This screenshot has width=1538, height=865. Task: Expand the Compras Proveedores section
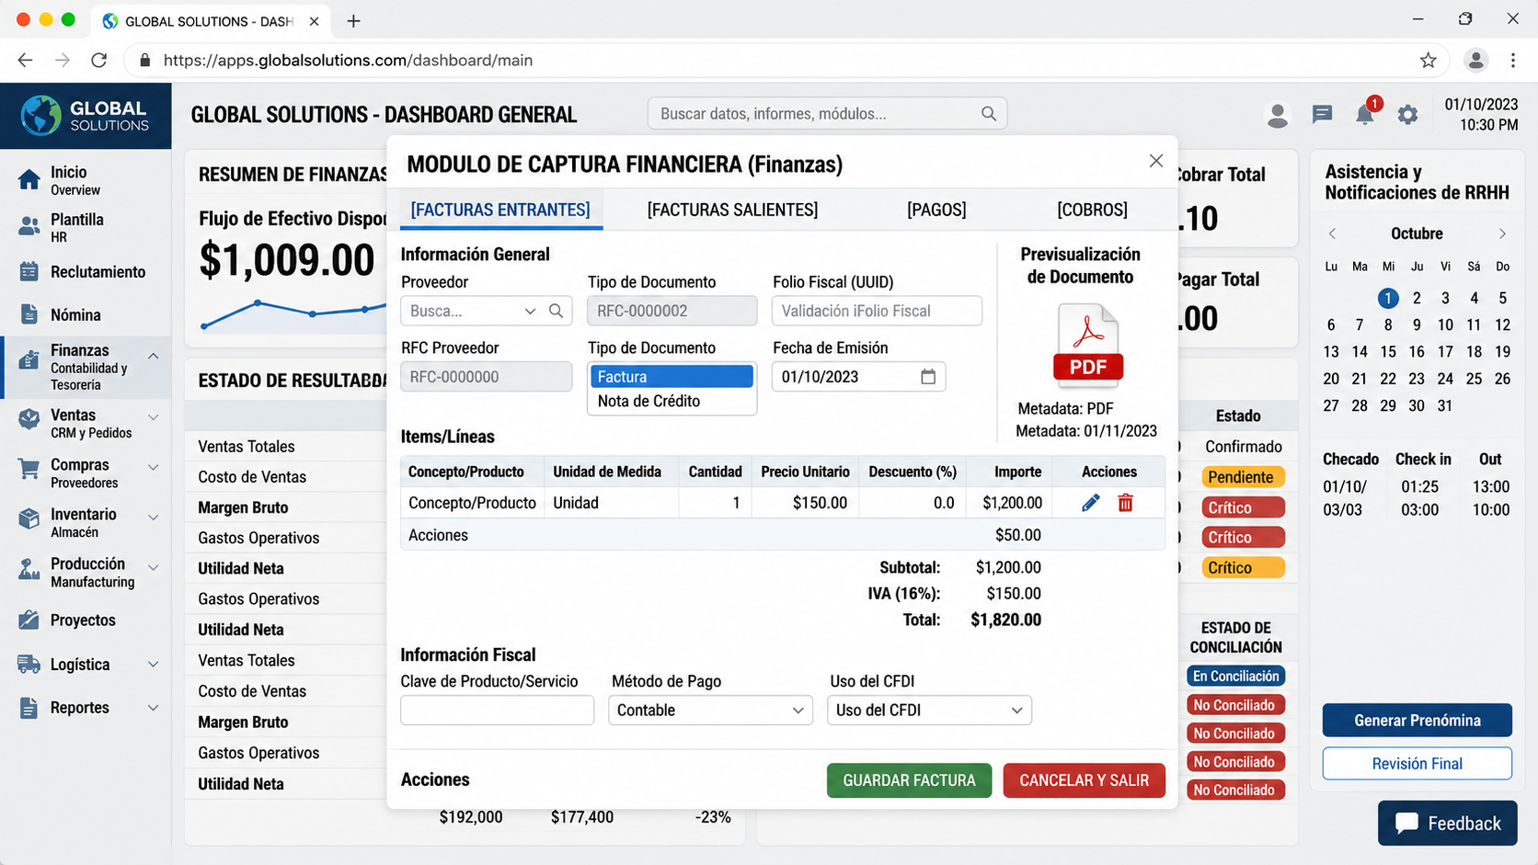coord(154,467)
